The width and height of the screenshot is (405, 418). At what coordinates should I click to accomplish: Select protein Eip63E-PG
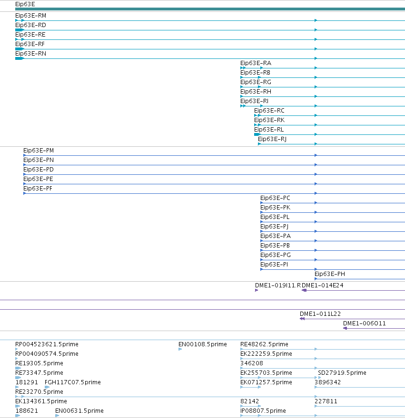point(276,255)
